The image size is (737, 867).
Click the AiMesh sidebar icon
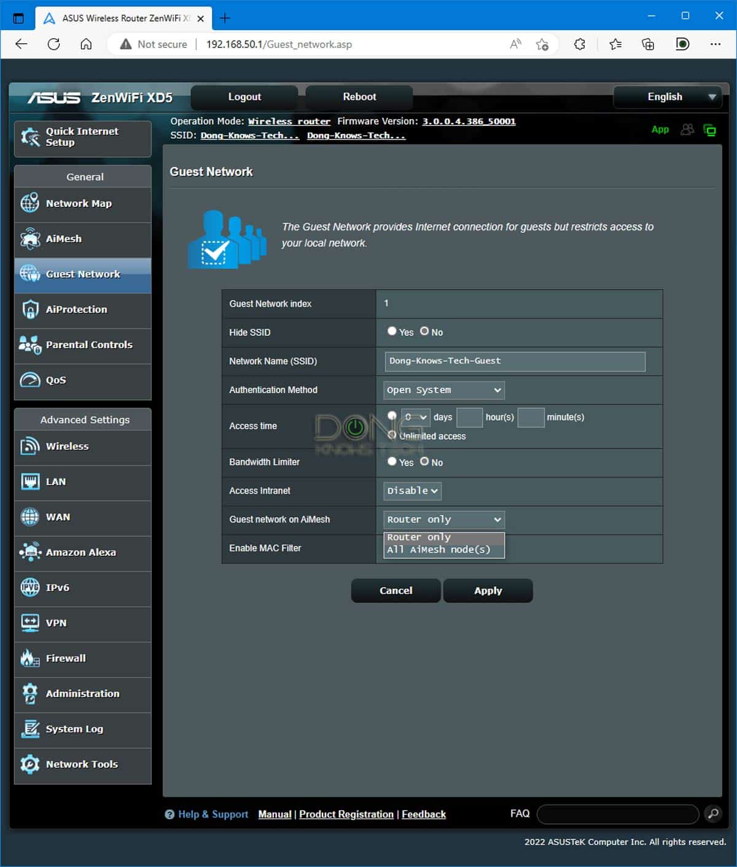click(x=30, y=239)
